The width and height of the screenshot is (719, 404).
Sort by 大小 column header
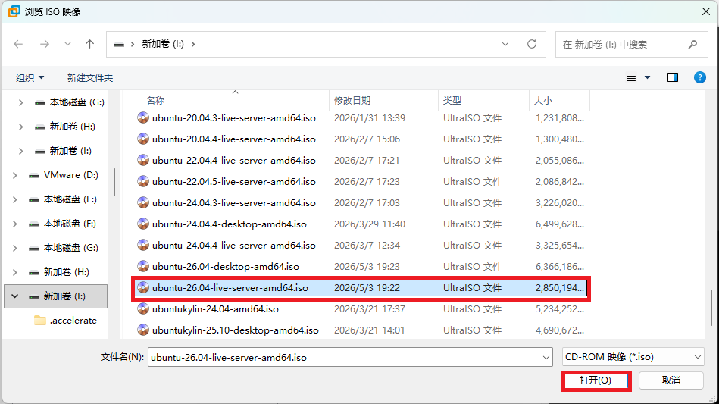tap(543, 100)
